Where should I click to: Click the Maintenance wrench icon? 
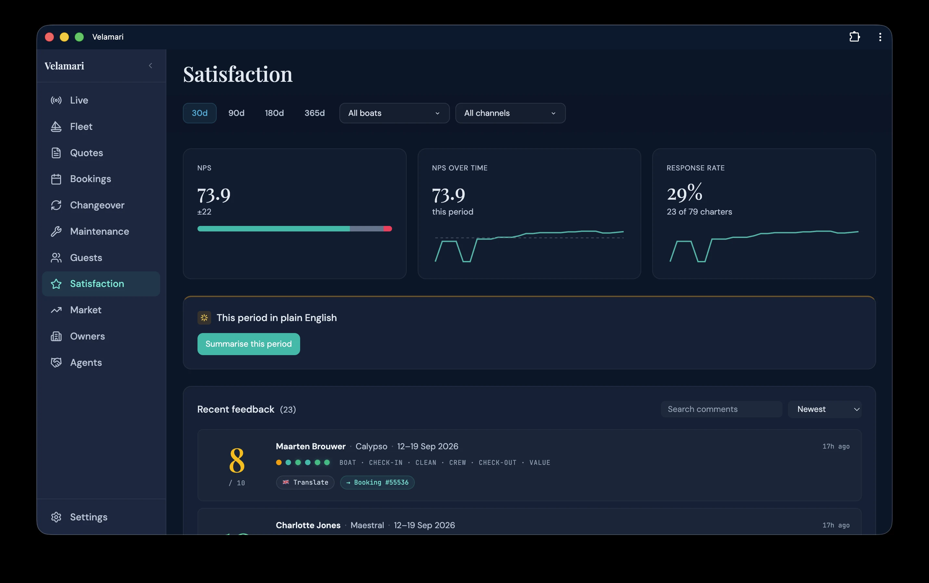[56, 231]
